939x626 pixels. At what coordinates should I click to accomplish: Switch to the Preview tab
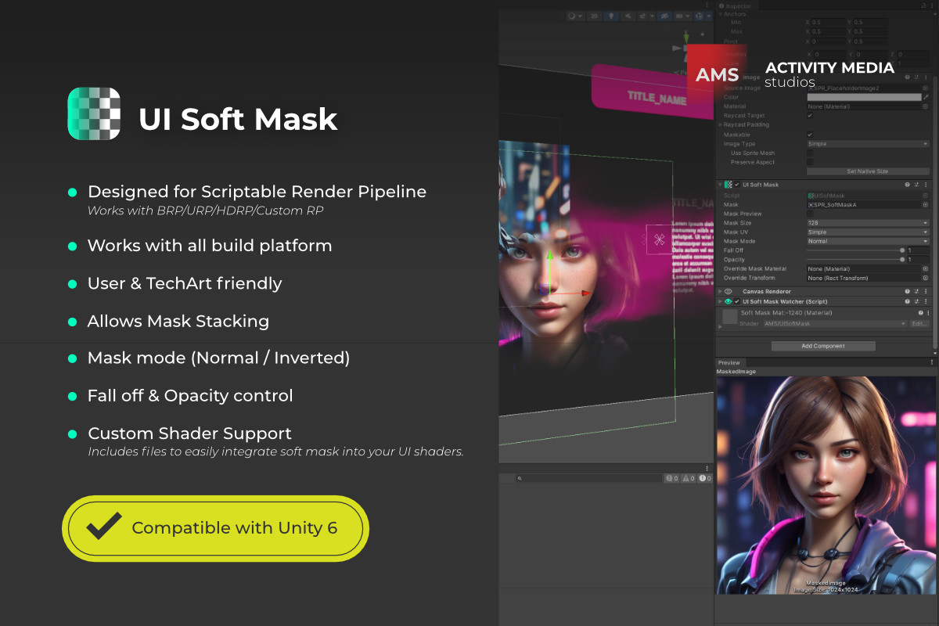[x=728, y=362]
